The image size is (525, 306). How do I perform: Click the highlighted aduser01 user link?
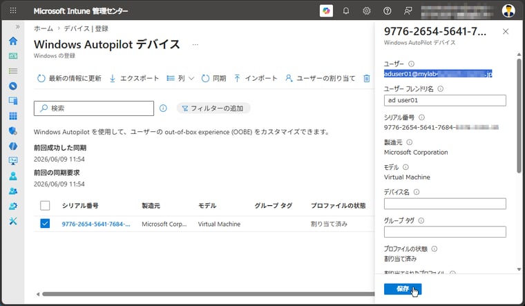point(438,74)
